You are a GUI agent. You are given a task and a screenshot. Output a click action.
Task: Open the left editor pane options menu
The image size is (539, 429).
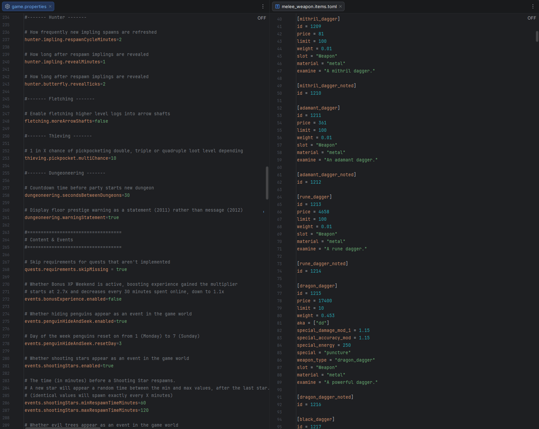coord(263,6)
